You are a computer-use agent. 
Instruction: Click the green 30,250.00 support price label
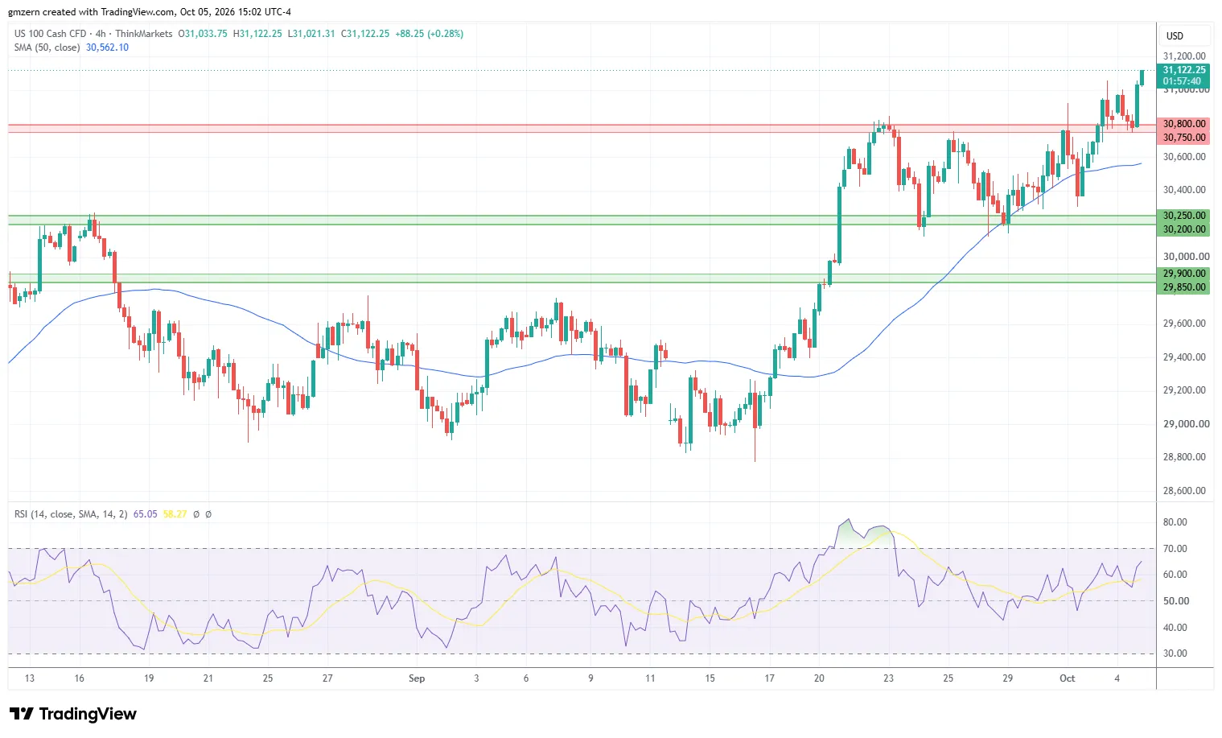pyautogui.click(x=1184, y=216)
